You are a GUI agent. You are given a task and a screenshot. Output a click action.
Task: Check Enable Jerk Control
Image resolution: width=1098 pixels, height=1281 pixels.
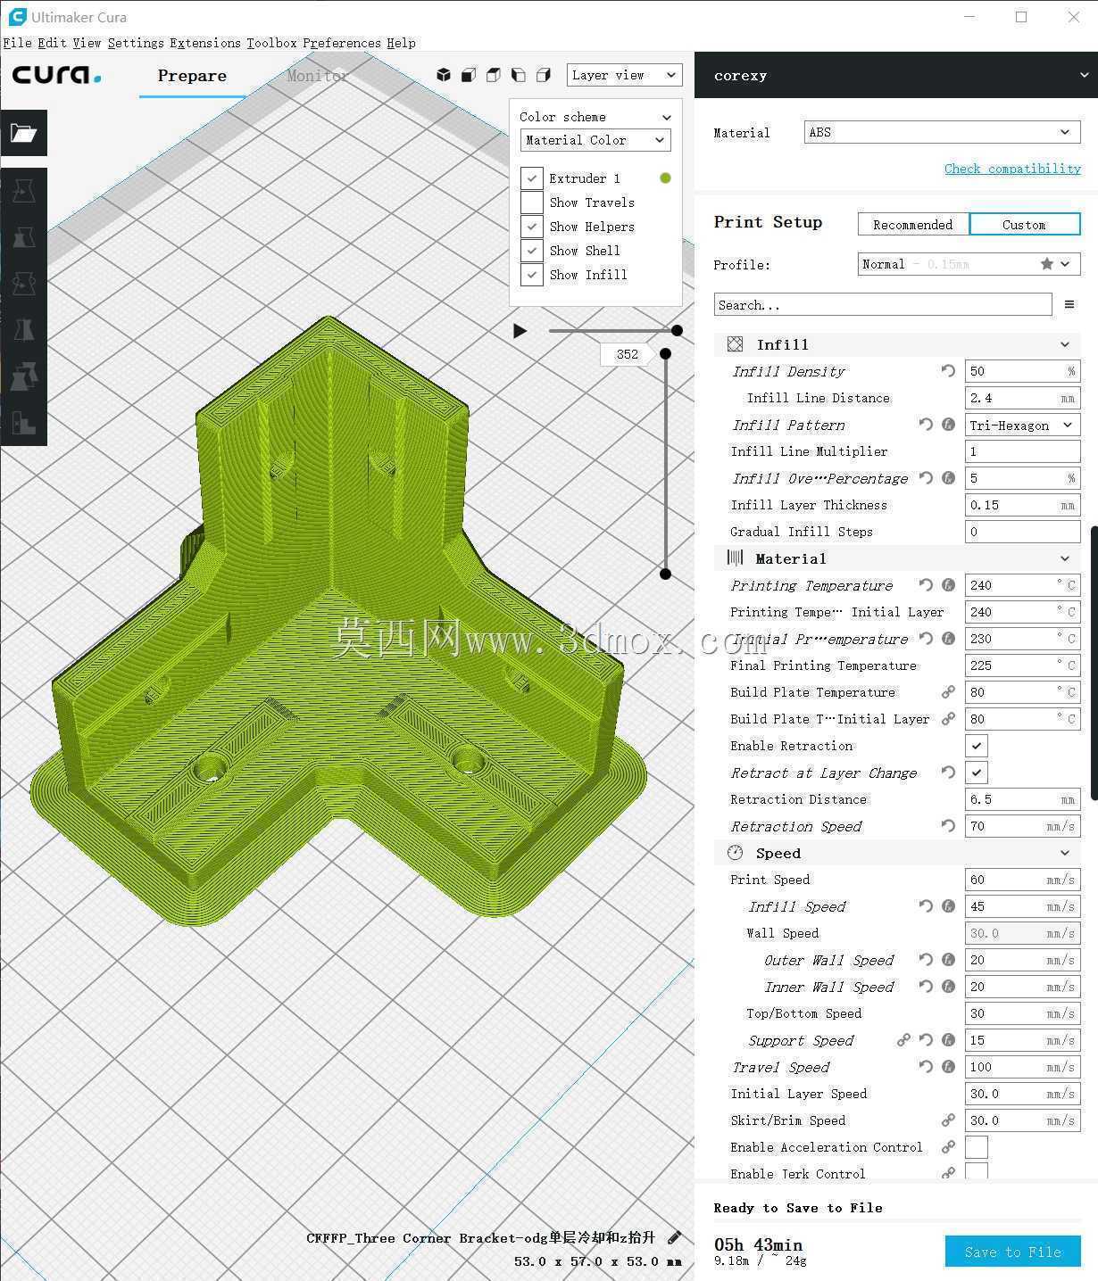point(977,1170)
